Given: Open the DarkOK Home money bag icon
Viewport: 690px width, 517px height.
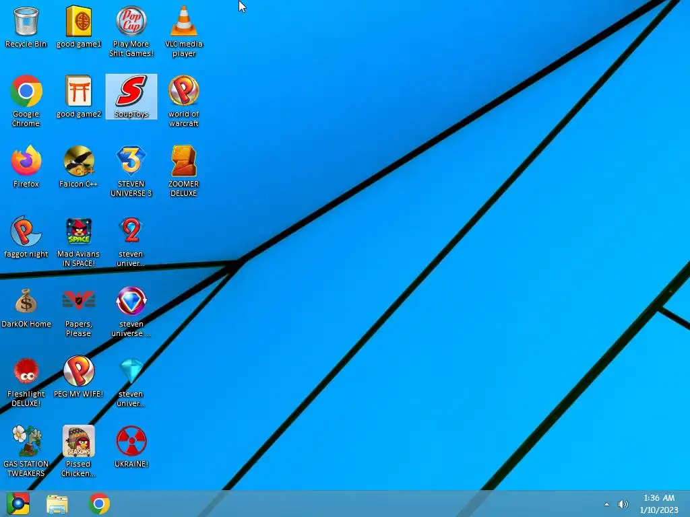Looking at the screenshot, I should (x=26, y=307).
